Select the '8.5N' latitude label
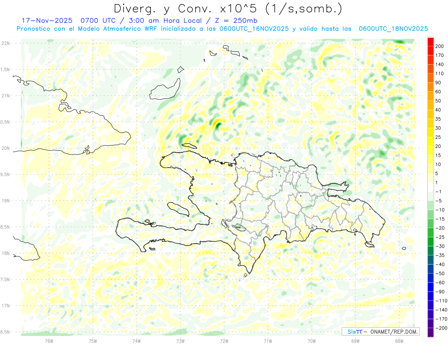 pyautogui.click(x=6, y=227)
